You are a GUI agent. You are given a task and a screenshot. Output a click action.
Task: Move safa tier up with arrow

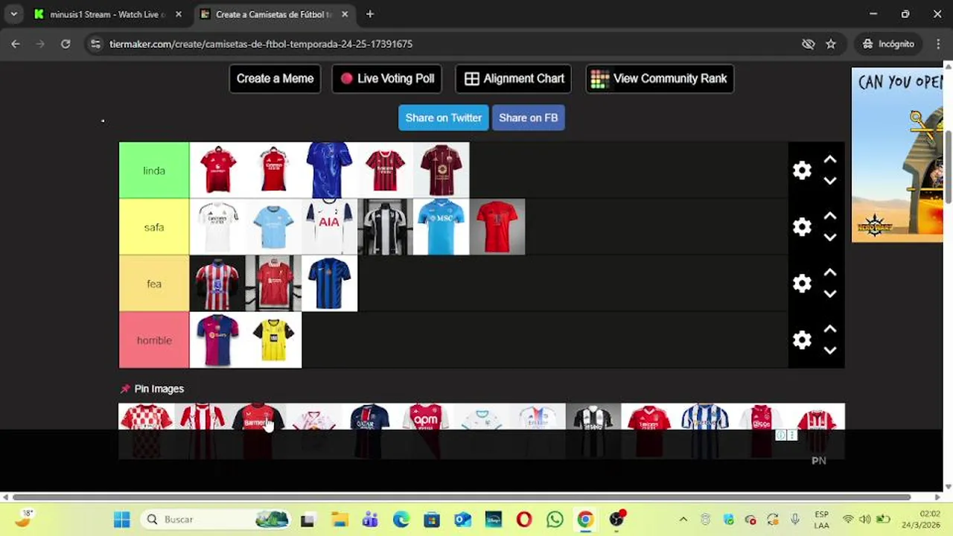830,217
